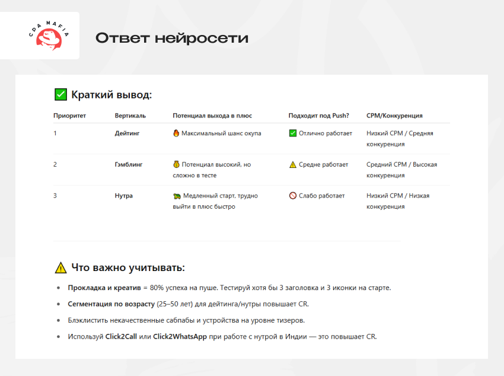
Task: Click Низкий CPM / Средняя конкуренция cell
Action: coord(400,139)
